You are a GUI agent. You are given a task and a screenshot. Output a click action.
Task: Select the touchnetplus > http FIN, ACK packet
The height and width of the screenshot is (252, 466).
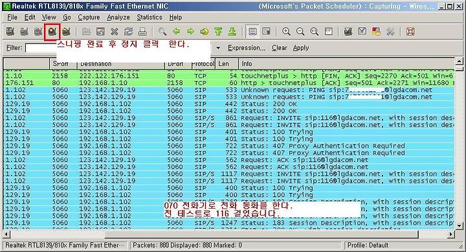click(228, 76)
